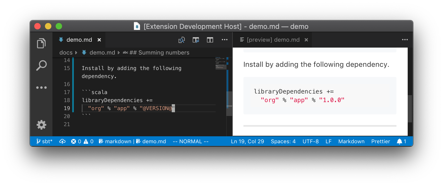Screen dimensions: 443x186
Task: Close the demo.md editor tab
Action: click(x=99, y=40)
